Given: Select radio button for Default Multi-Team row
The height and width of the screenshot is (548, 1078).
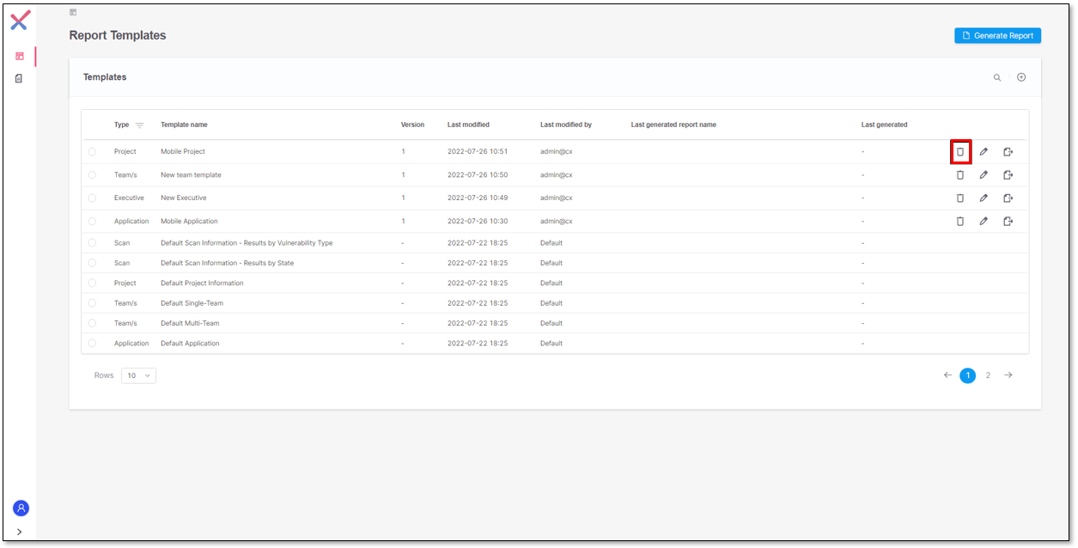Looking at the screenshot, I should pos(92,324).
